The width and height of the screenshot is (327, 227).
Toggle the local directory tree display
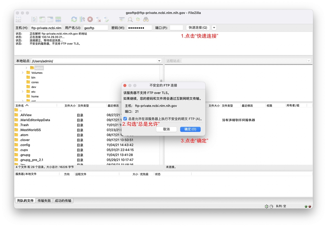tap(42, 19)
